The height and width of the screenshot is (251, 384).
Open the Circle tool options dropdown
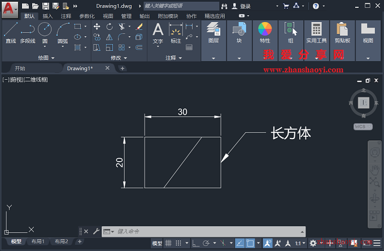coord(45,46)
